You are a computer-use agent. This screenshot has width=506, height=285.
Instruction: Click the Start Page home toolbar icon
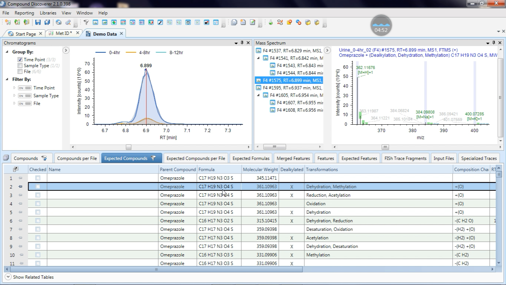tap(58, 22)
